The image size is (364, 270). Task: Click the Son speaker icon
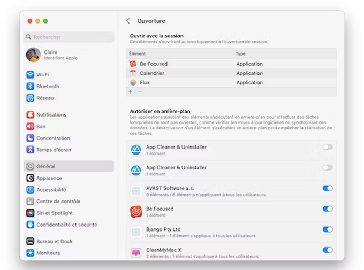tap(31, 127)
